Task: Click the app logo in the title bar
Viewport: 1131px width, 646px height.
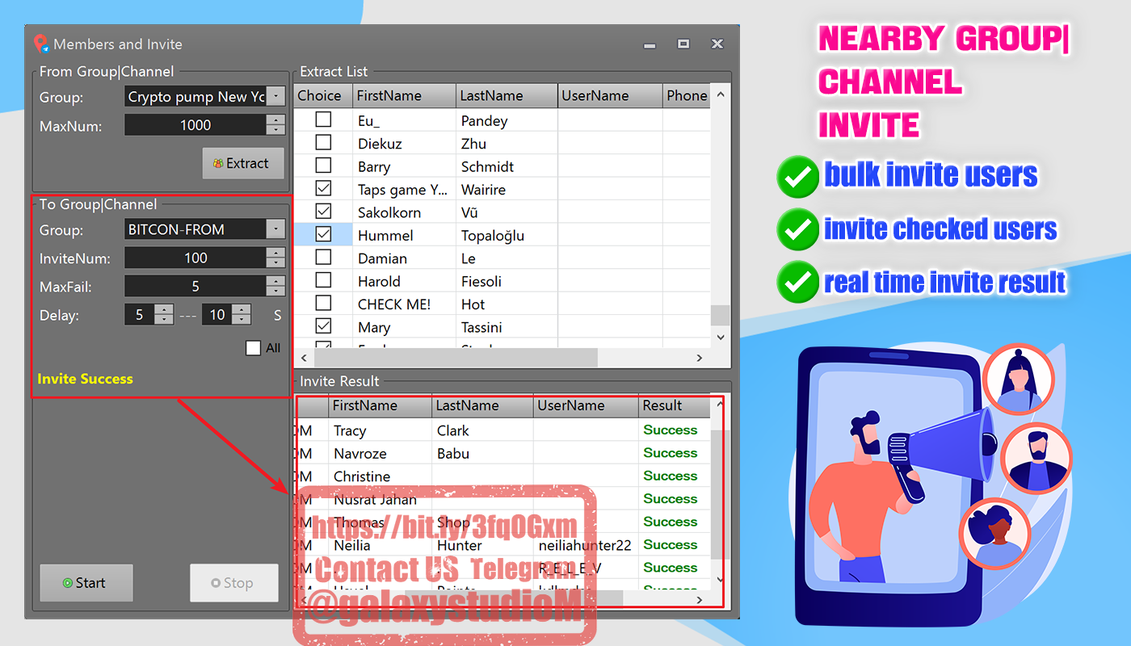Action: pos(41,44)
